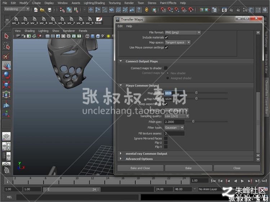
Task: Click the Maya logo icon bottom-left
Action: click(x=6, y=170)
